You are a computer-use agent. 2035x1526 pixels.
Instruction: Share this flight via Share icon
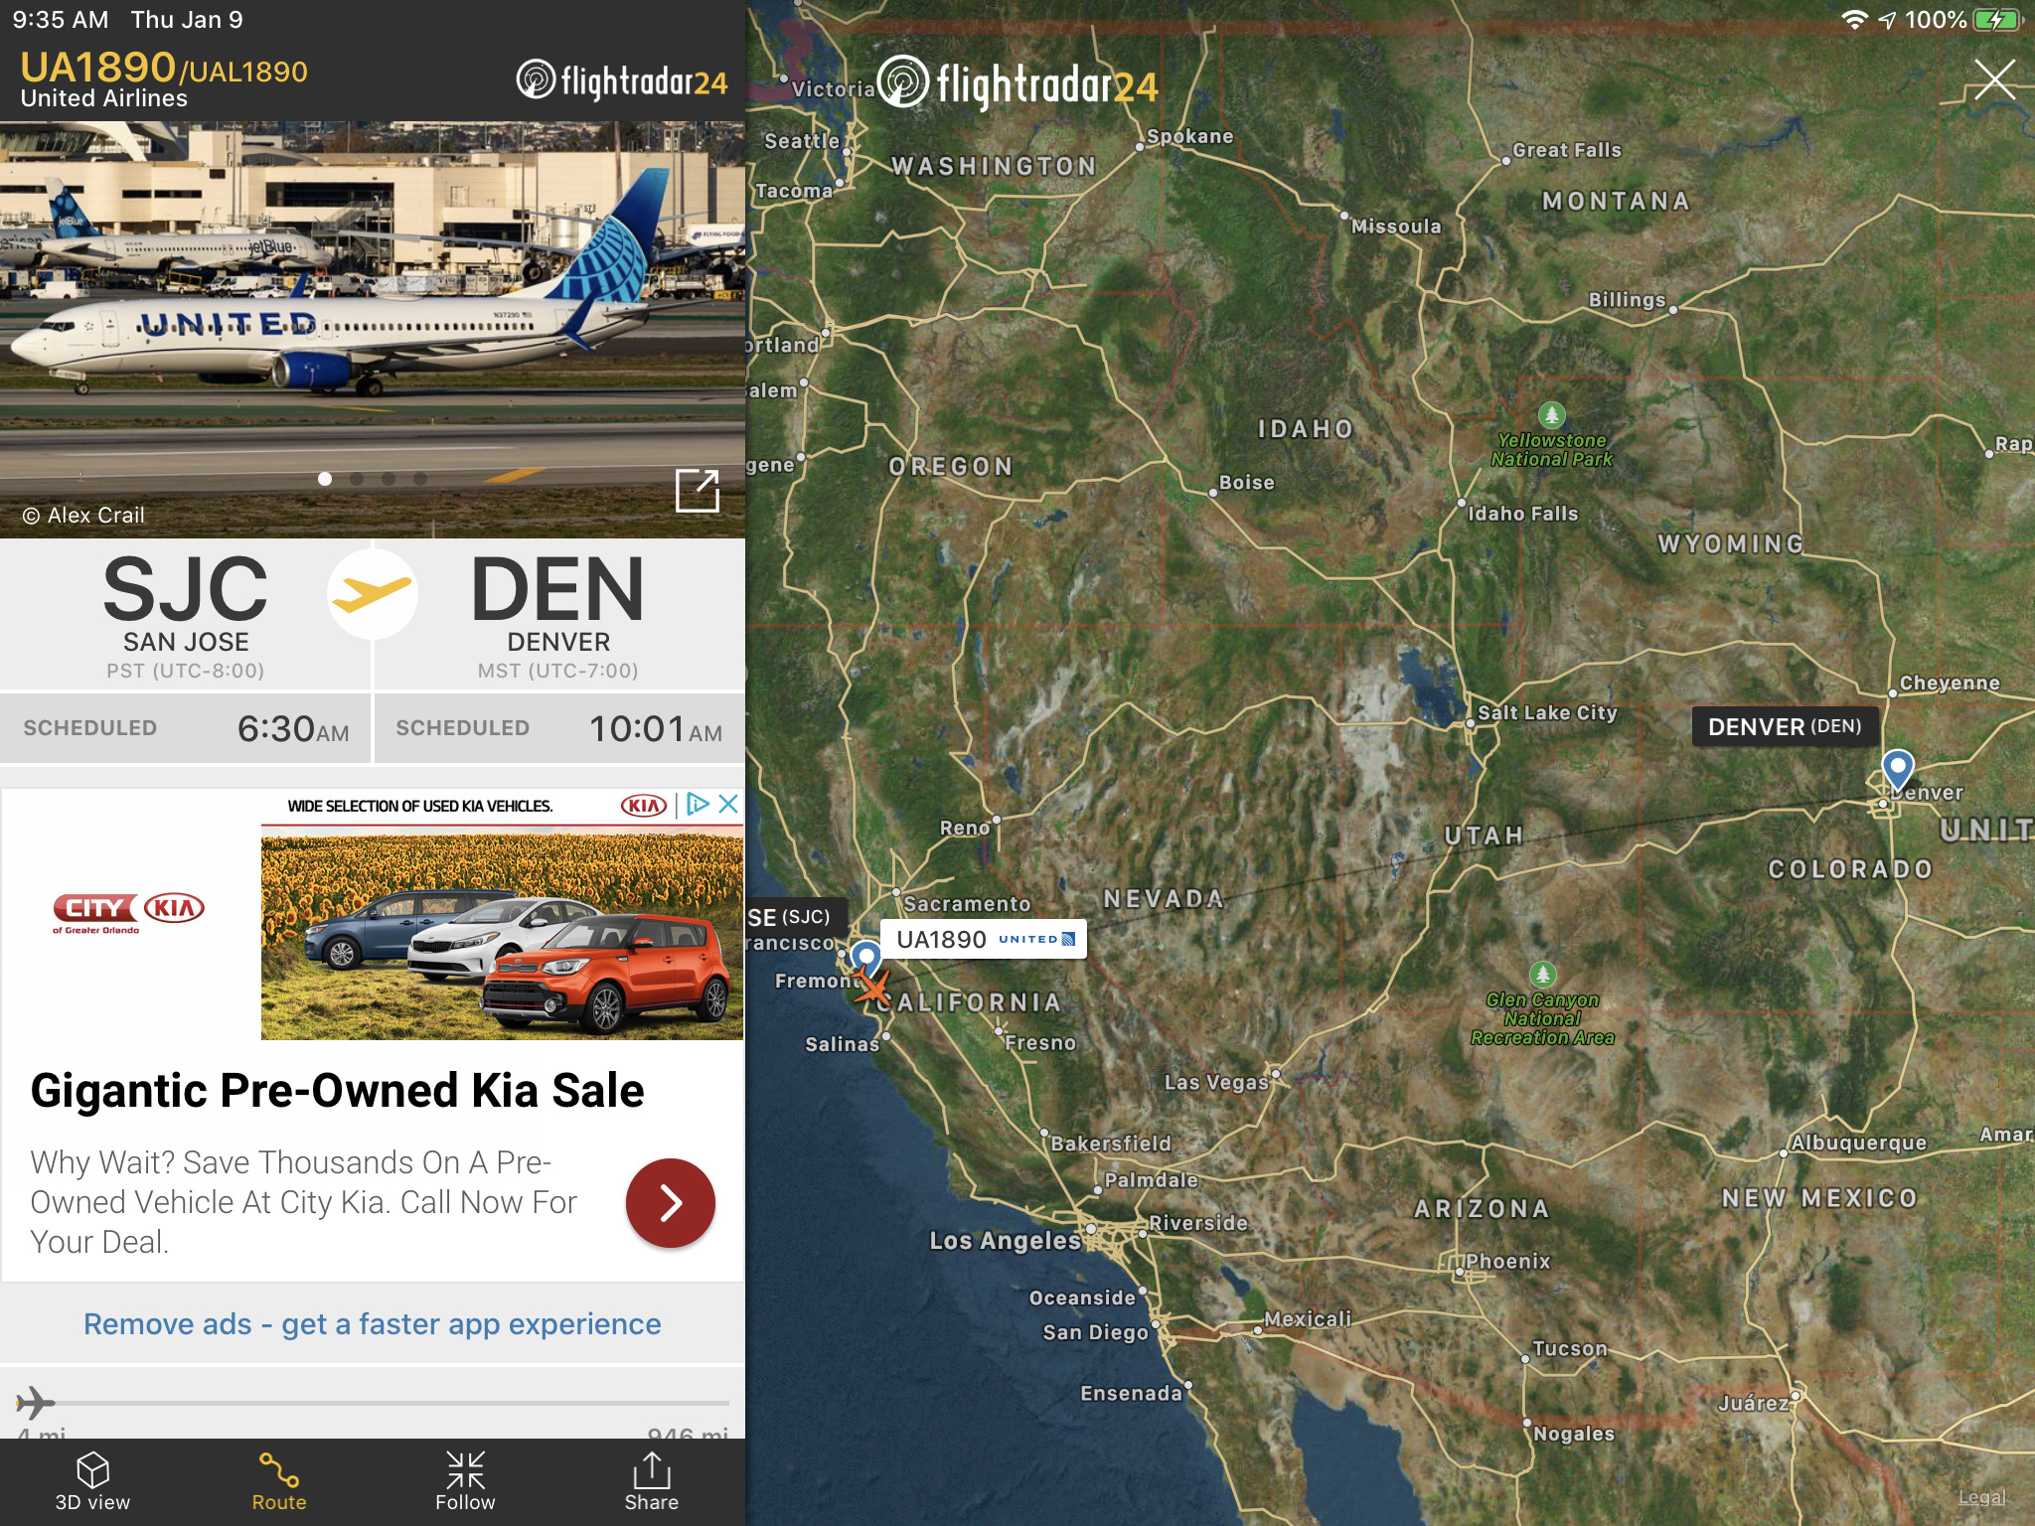652,1481
